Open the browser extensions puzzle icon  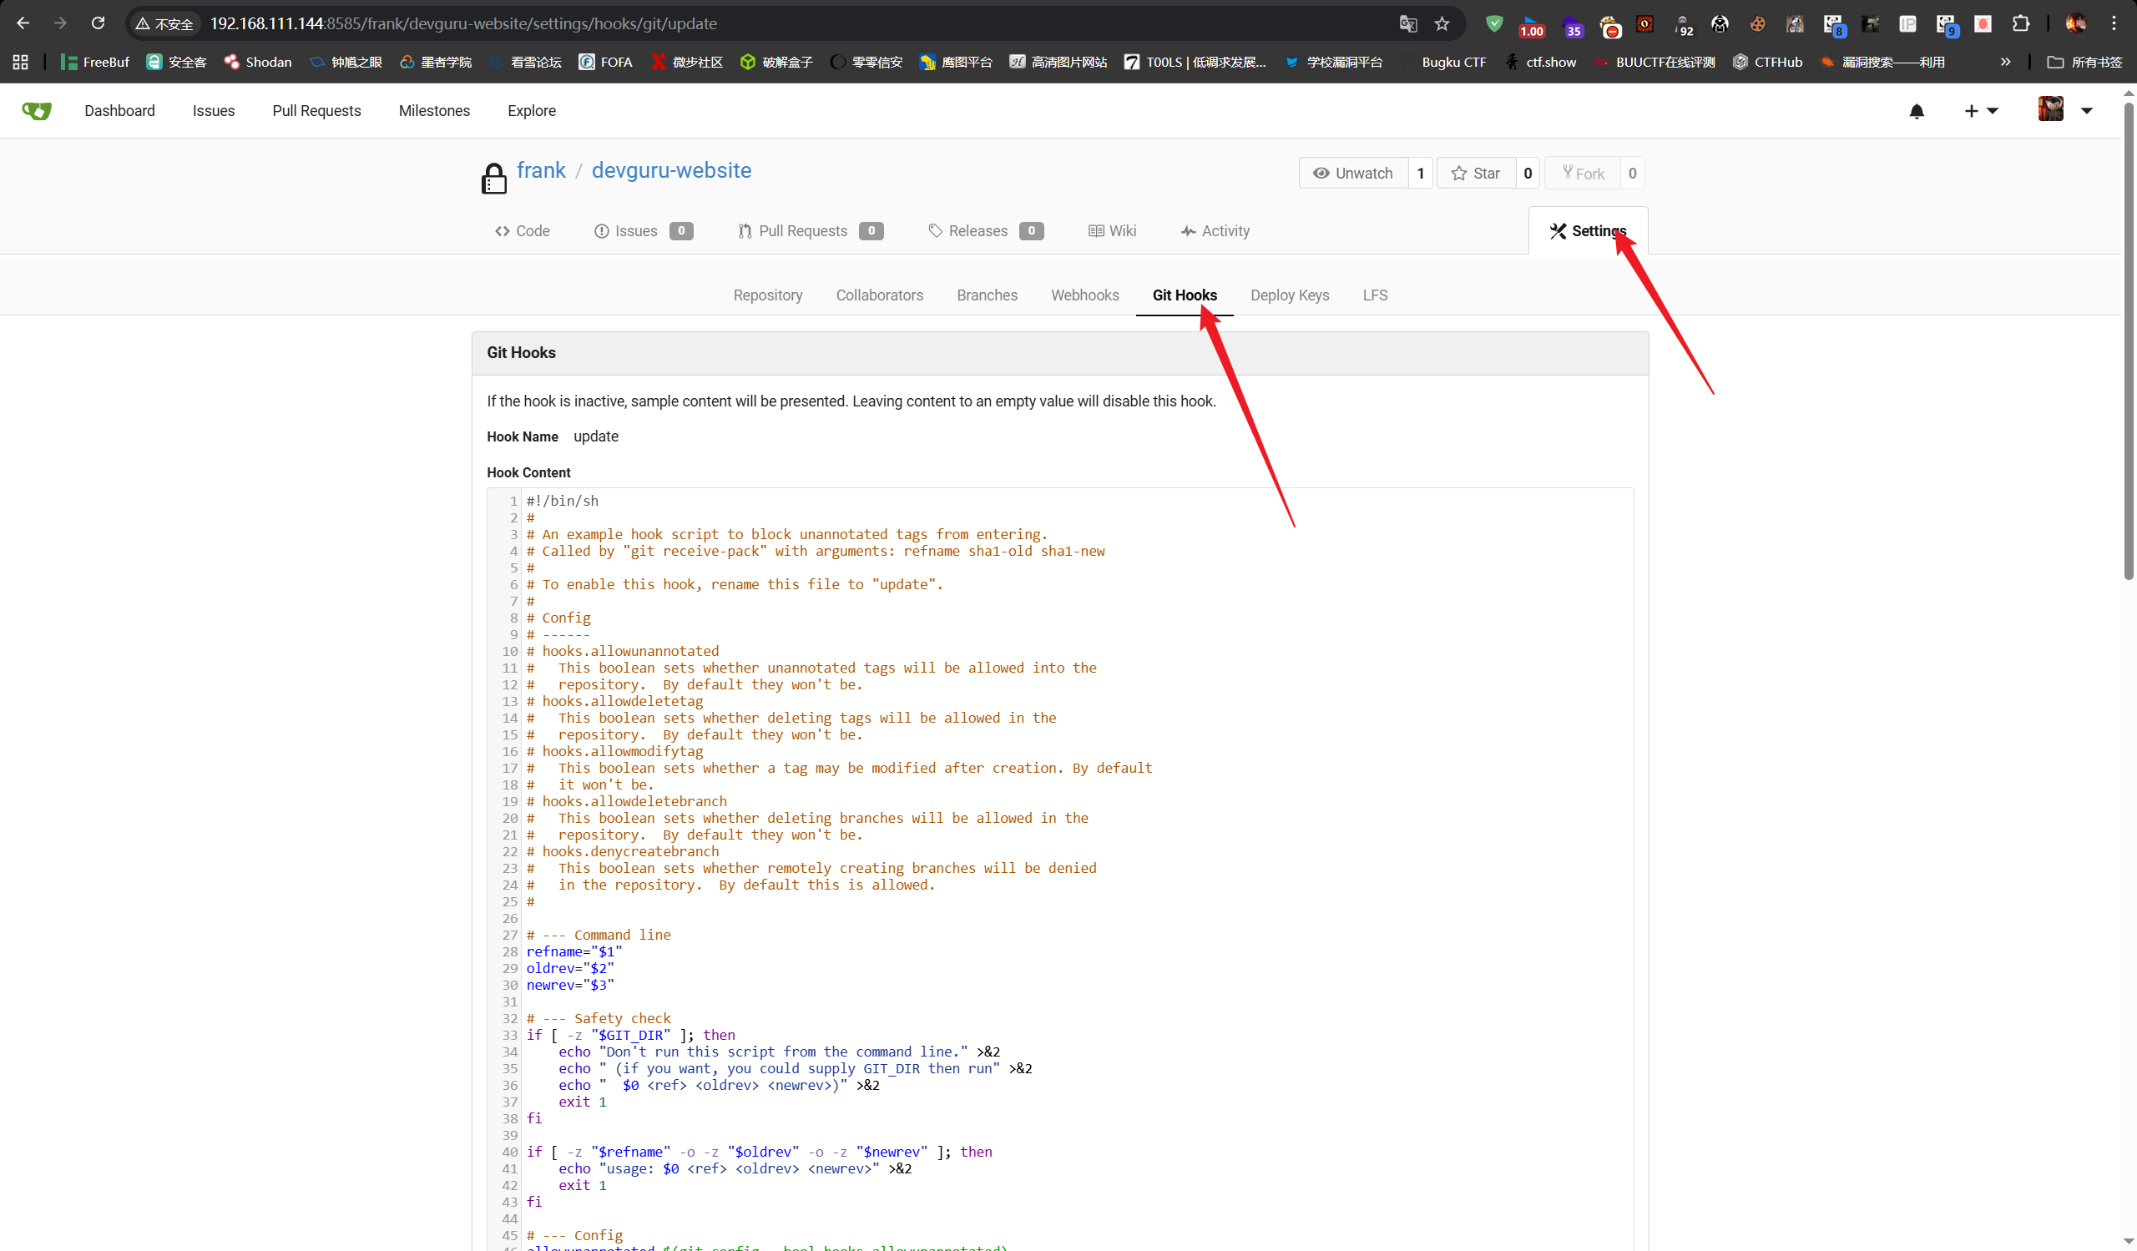click(x=2021, y=23)
